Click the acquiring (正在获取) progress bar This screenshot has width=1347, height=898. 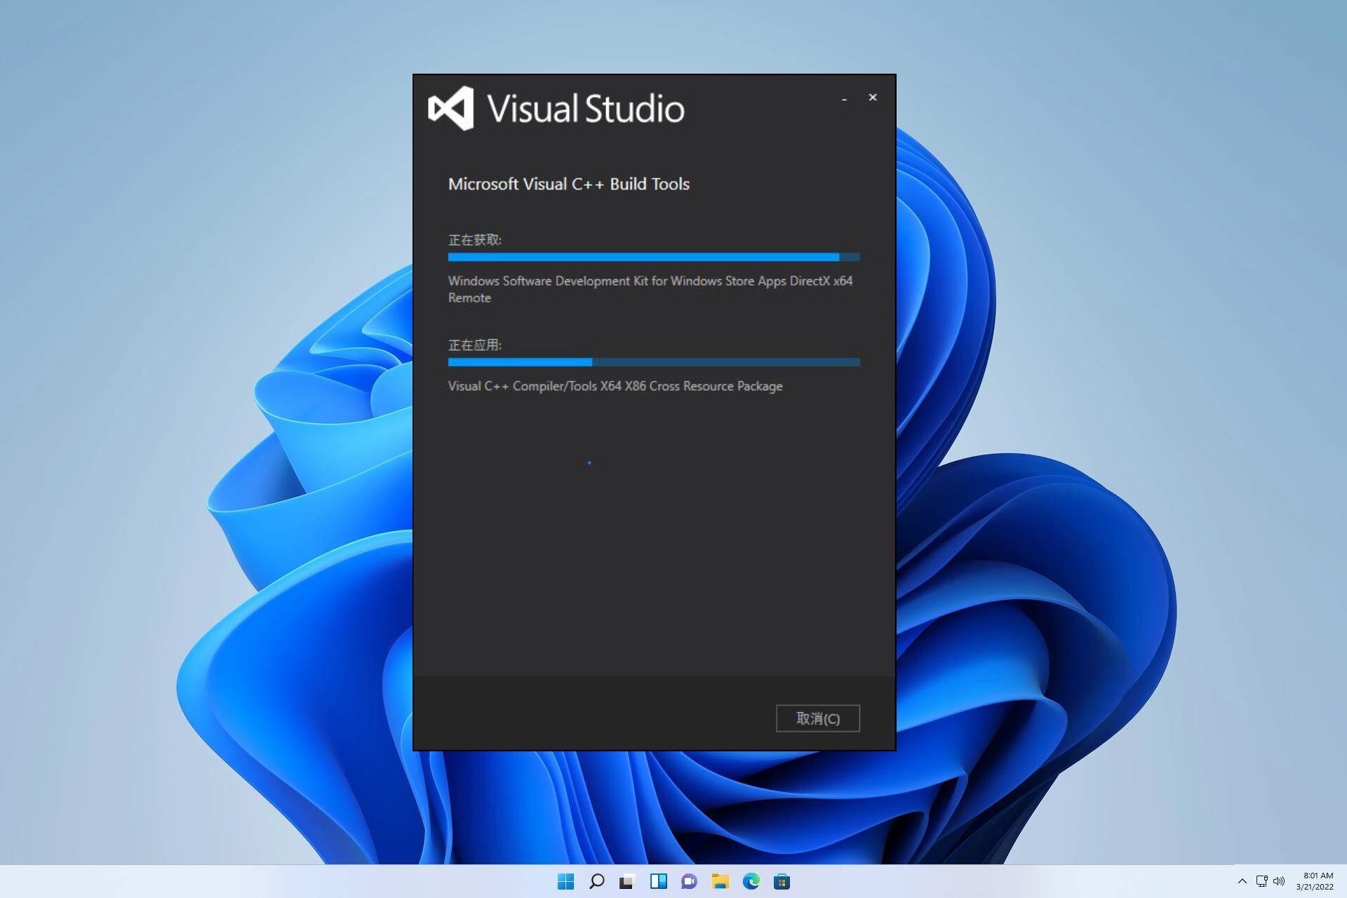[654, 257]
